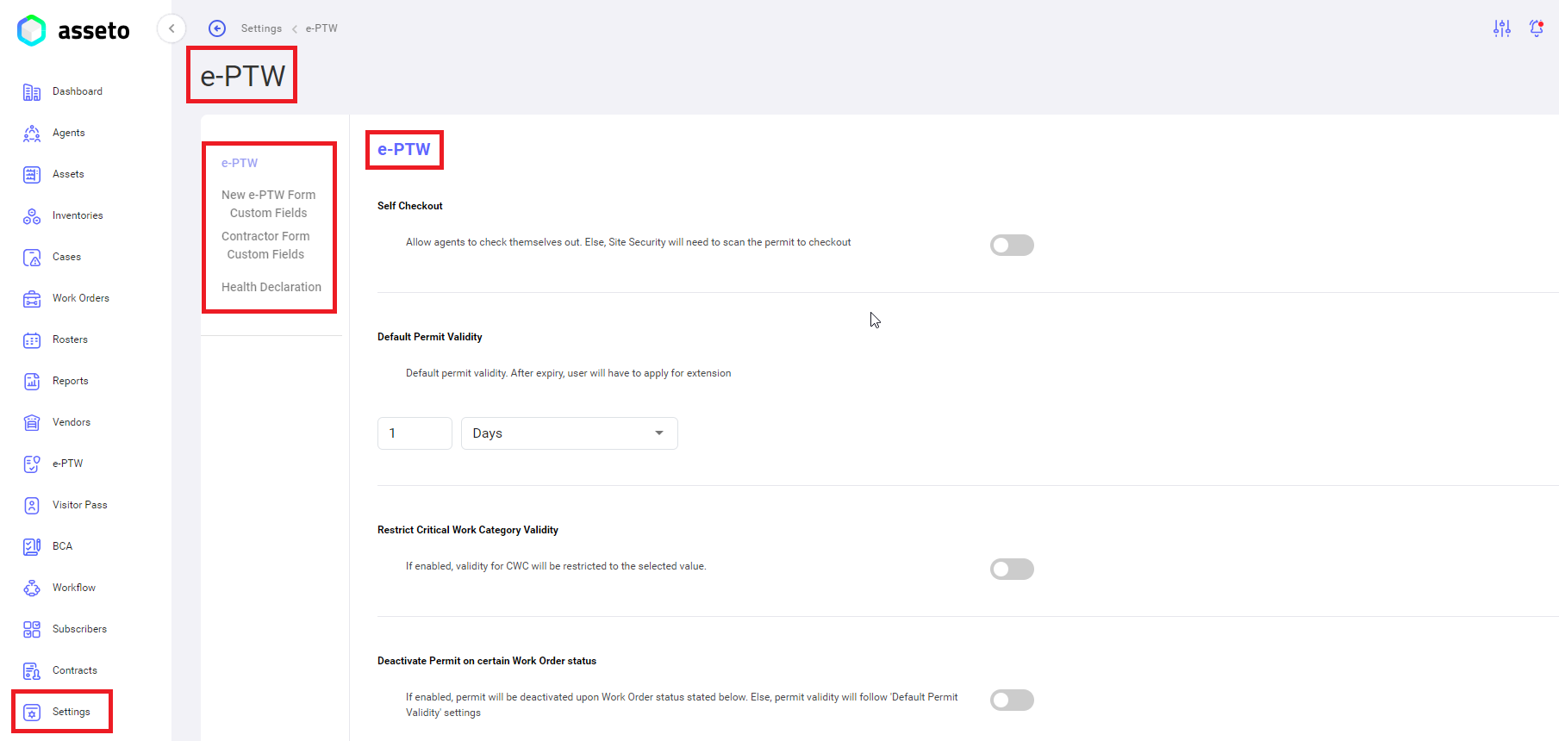Open Vendors menu label

pyautogui.click(x=72, y=422)
